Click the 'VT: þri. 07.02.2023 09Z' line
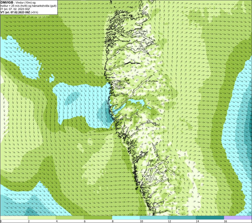Screen dimensions: 252x223 point(19,12)
